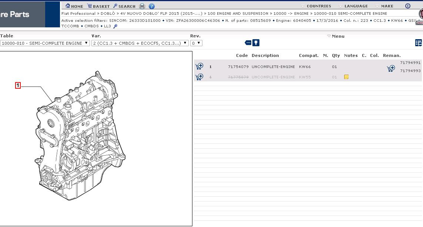This screenshot has width=423, height=227.
Task: Open the Rev. revision dropdown
Action: coord(196,43)
